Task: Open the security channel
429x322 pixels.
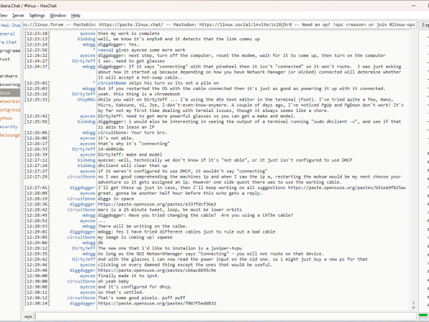Action: pyautogui.click(x=9, y=126)
